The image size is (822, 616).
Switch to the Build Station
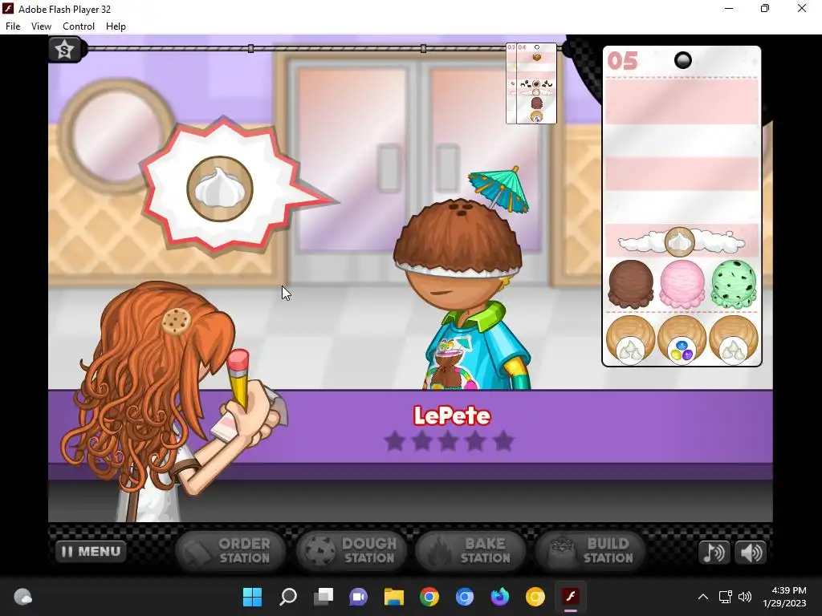click(590, 551)
